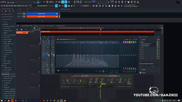
Task: Click the stamp tool icon in the toolbar
Action: click(69, 6)
